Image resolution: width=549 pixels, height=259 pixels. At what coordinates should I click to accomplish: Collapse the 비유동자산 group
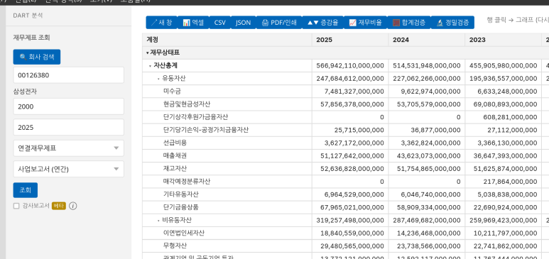[x=158, y=221]
